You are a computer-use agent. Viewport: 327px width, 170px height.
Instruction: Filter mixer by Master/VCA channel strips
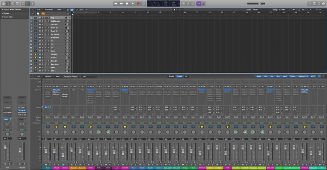point(303,76)
